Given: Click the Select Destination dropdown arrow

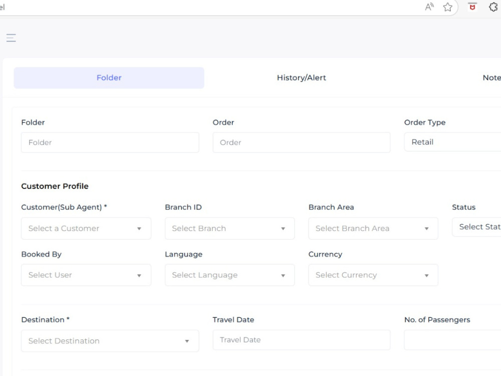Looking at the screenshot, I should [187, 341].
